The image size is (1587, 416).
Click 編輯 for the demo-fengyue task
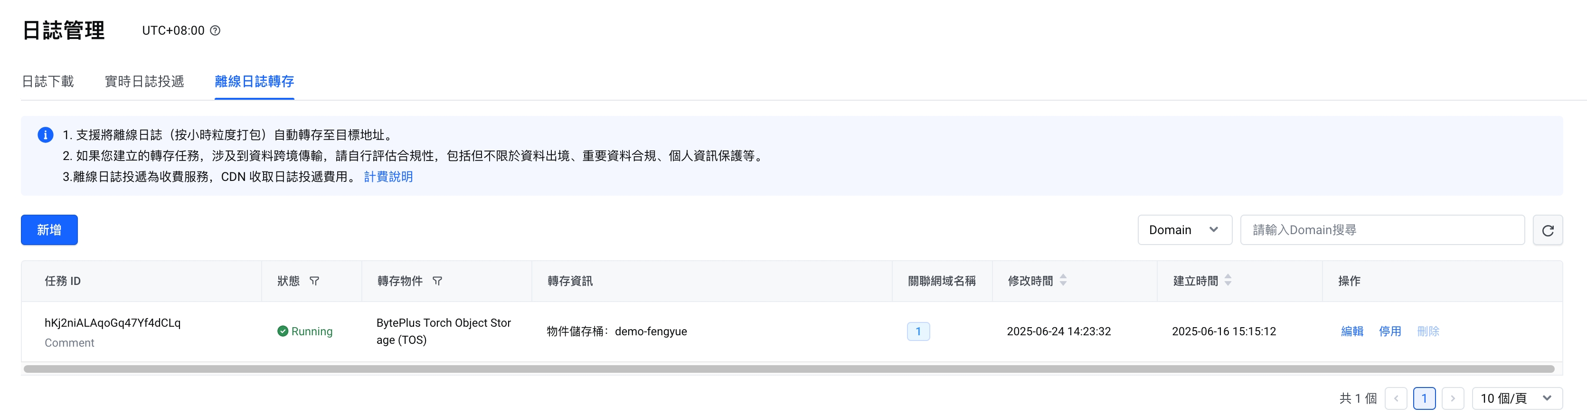[x=1351, y=331]
